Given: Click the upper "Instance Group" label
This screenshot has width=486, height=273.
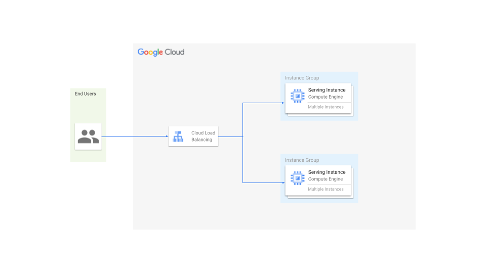Looking at the screenshot, I should [x=302, y=78].
